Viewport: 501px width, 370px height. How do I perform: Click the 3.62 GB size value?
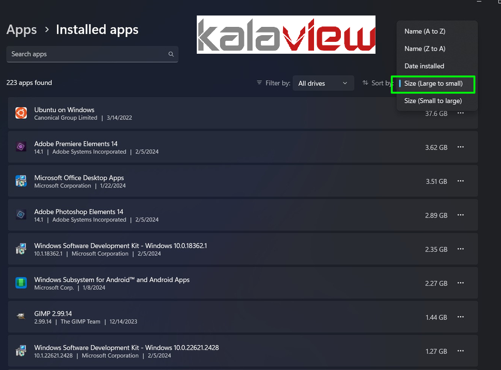pos(436,147)
